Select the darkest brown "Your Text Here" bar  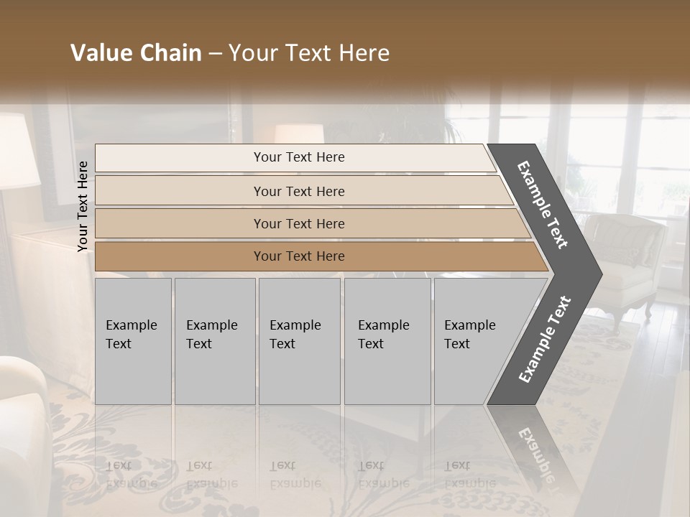tap(298, 256)
